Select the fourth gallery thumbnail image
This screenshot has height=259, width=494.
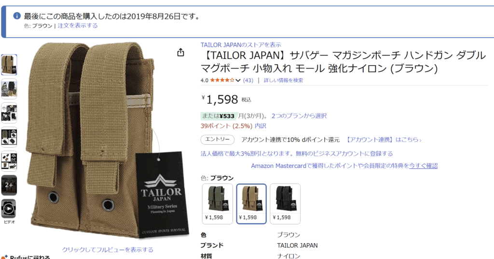(x=9, y=137)
